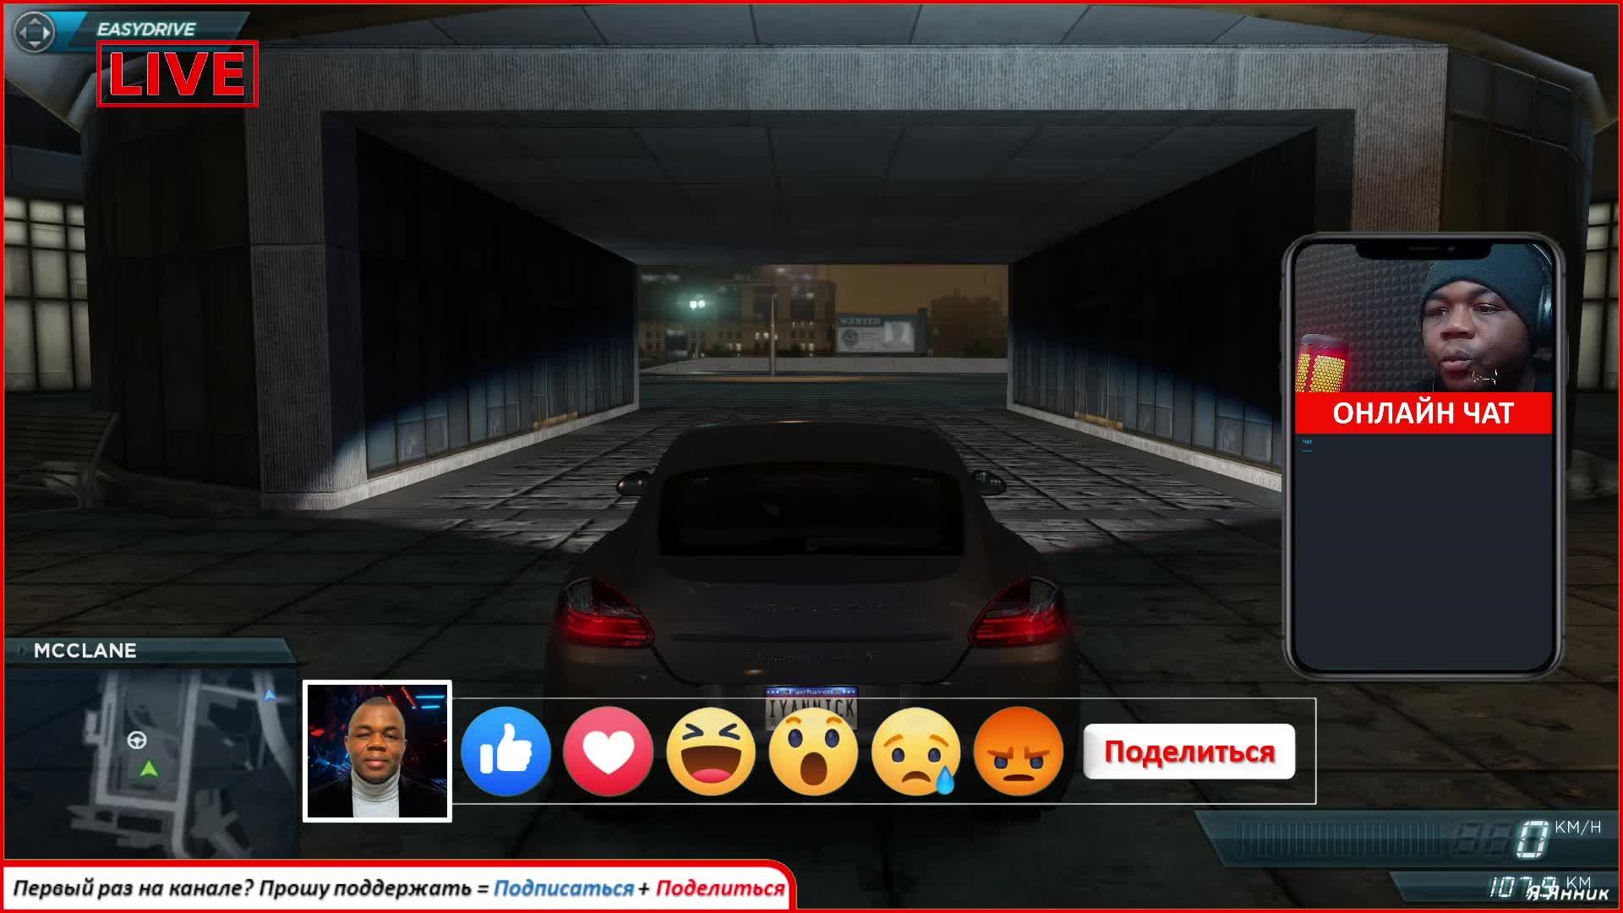The height and width of the screenshot is (913, 1623).
Task: Click the surprised Wow reaction emoji
Action: 813,752
